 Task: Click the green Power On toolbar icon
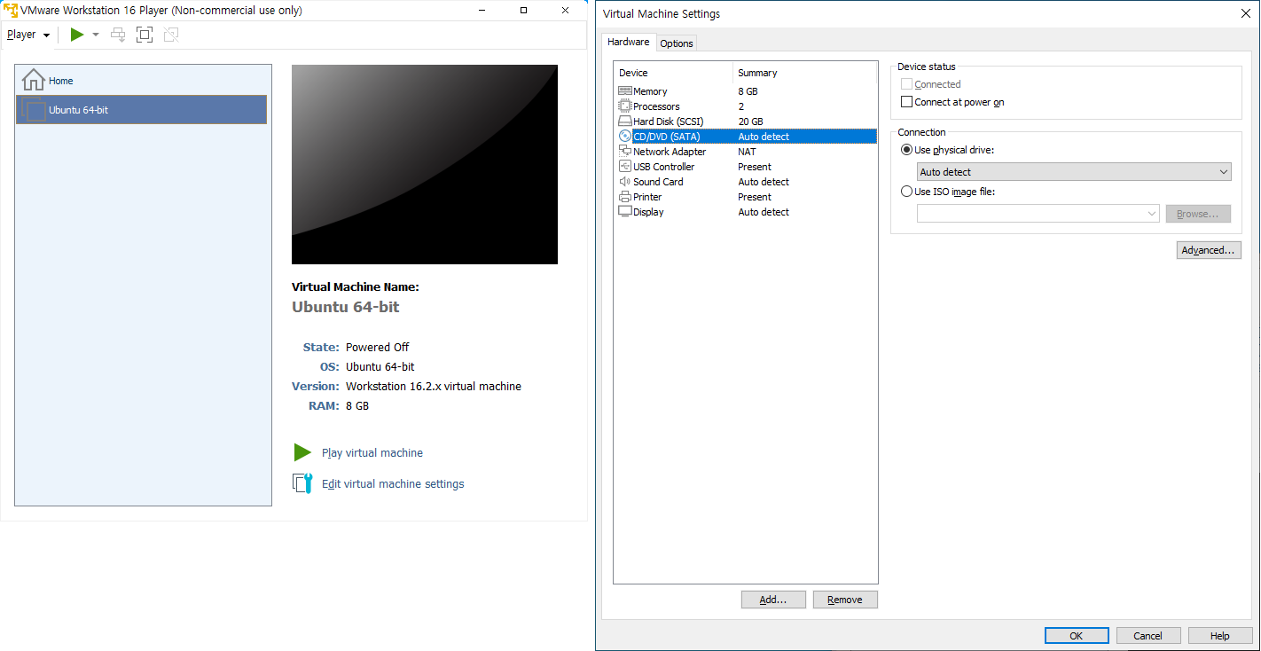[x=77, y=35]
